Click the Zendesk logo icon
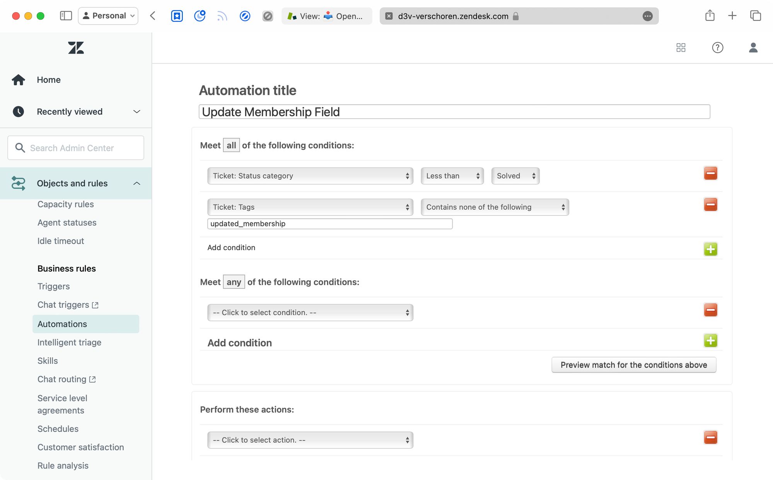 click(x=76, y=48)
